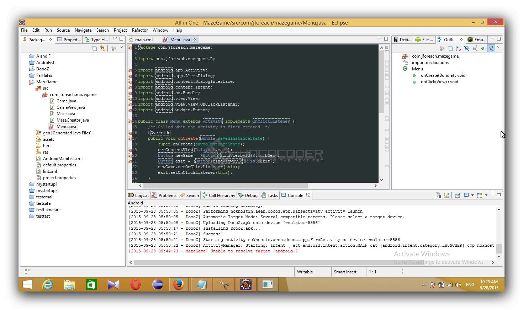
Task: Click the console horizontal scrollbar thumb
Action: (279, 262)
